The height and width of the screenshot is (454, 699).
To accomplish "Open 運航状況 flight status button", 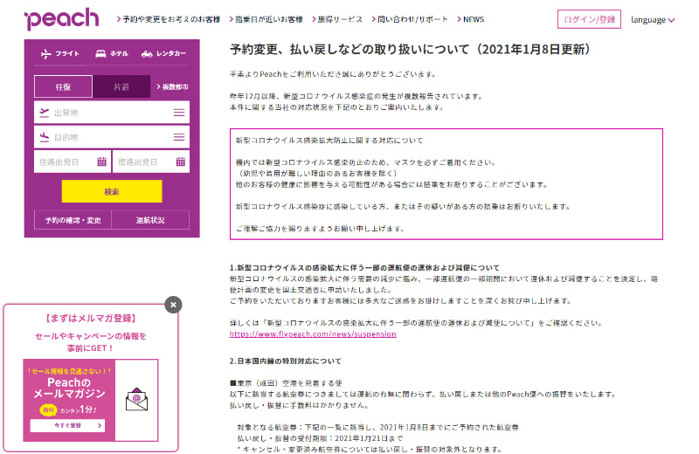I will tap(150, 220).
